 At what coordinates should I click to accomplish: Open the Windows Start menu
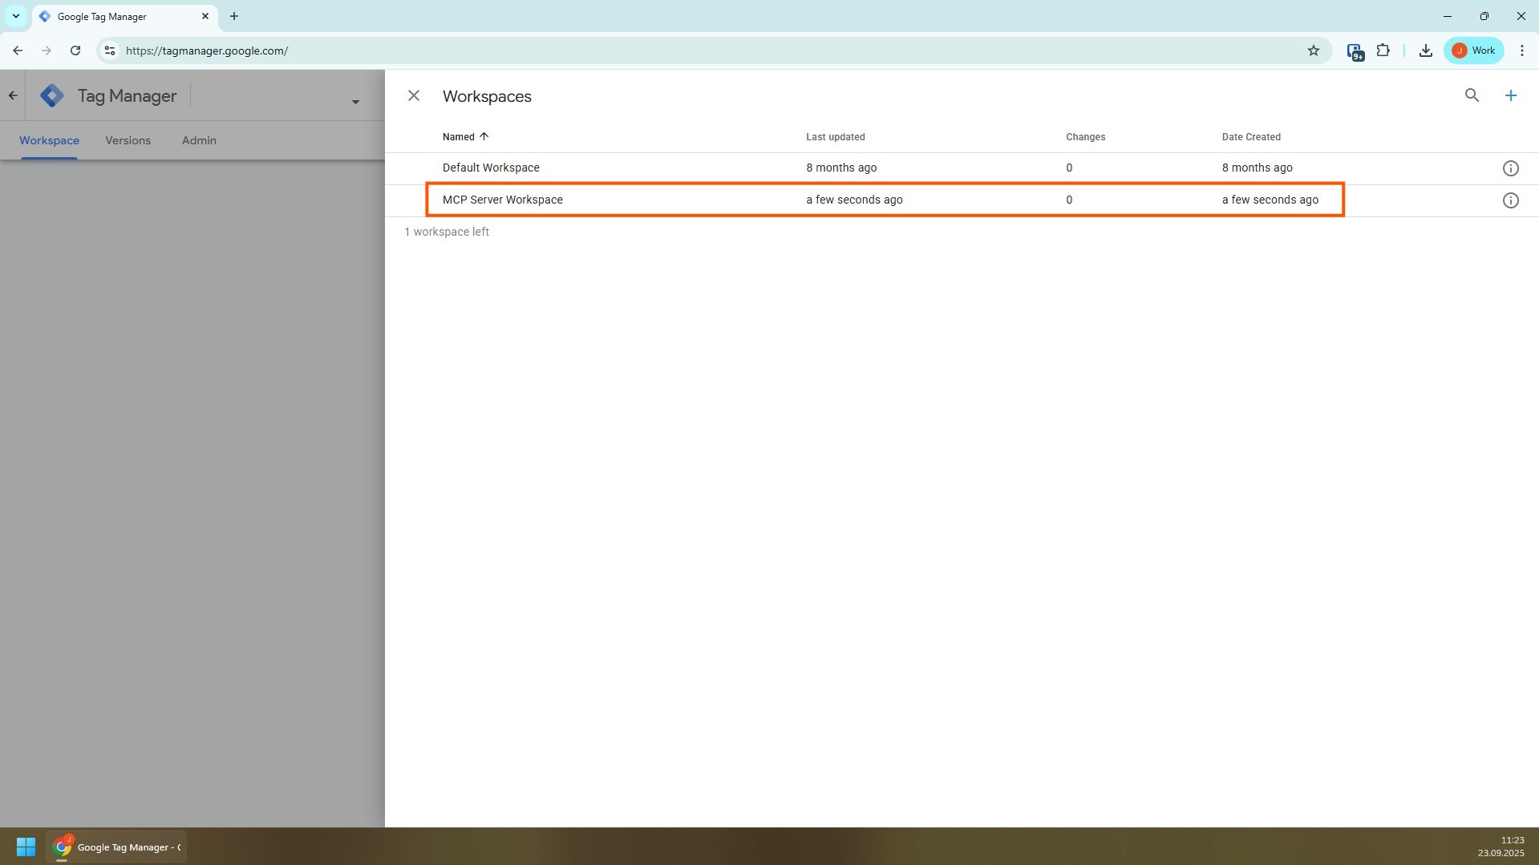tap(26, 847)
